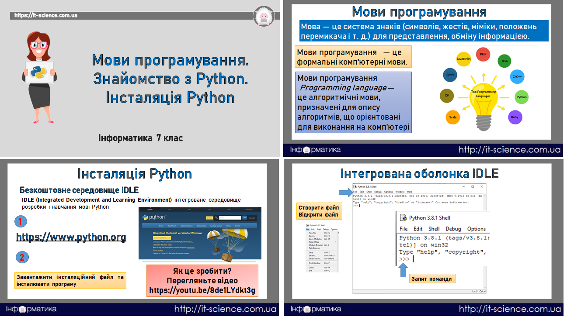This screenshot has height=320, width=567.
Task: Select New File in the File menu
Action: [x=312, y=233]
